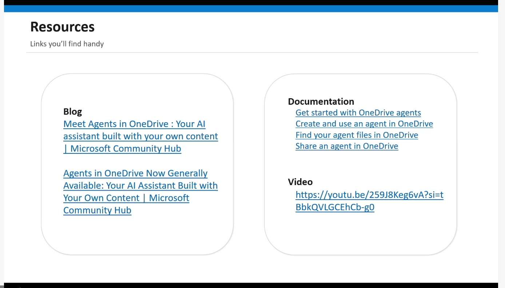
Task: Click the black bar beneath the slide
Action: 251,285
